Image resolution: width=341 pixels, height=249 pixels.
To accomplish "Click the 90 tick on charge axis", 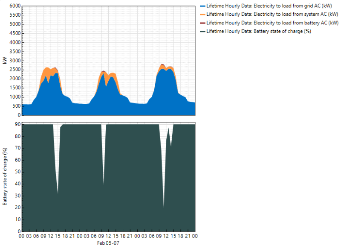I will 18,124.
